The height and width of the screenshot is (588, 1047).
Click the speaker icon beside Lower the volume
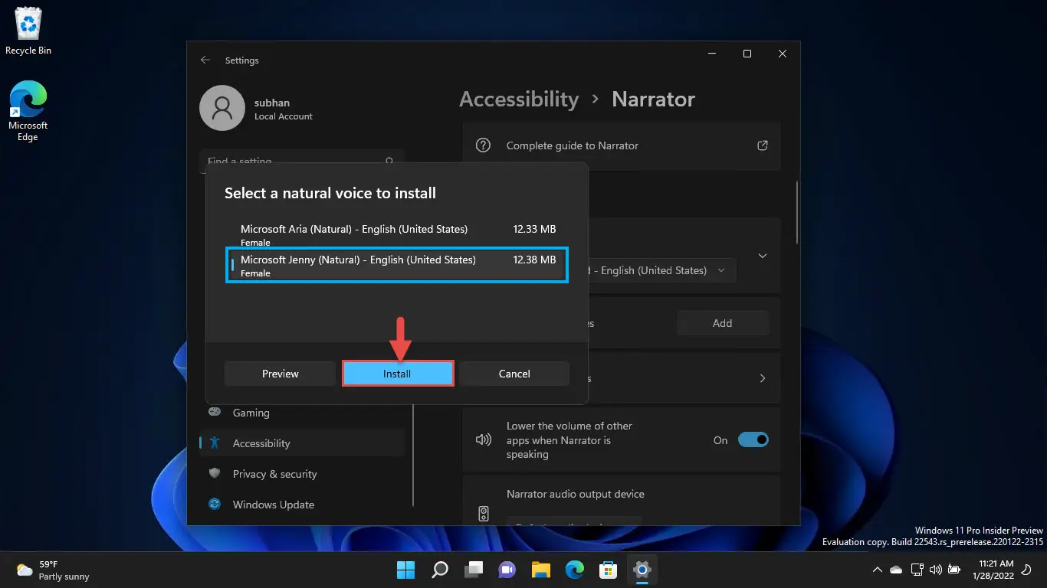[483, 440]
